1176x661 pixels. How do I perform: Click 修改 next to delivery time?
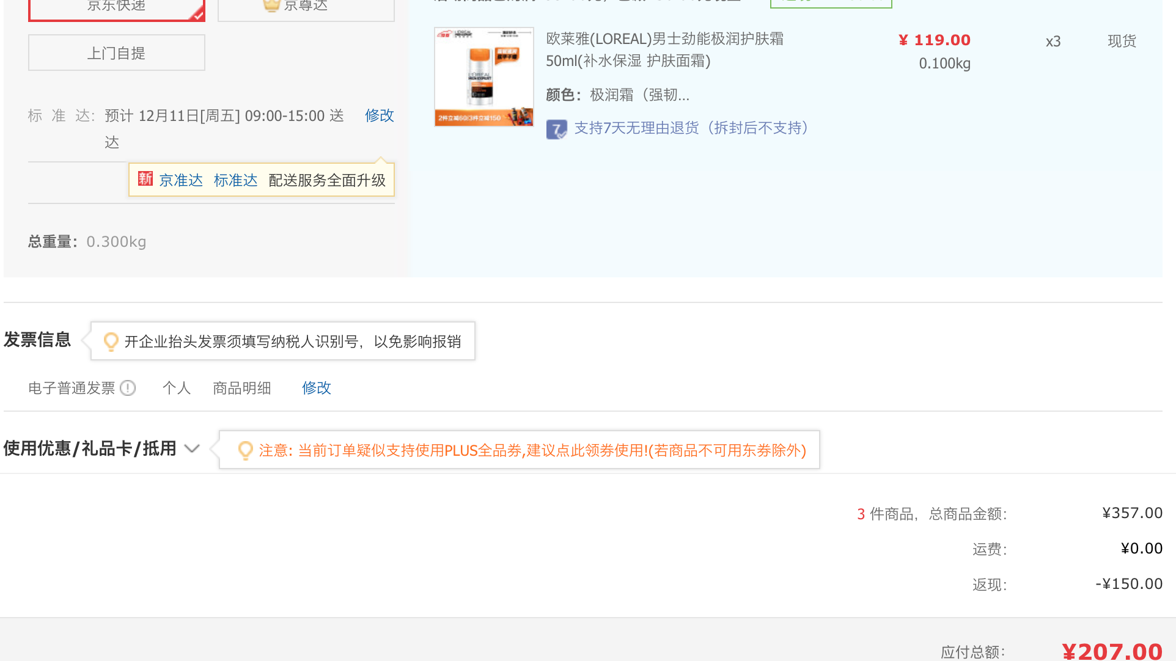point(379,115)
